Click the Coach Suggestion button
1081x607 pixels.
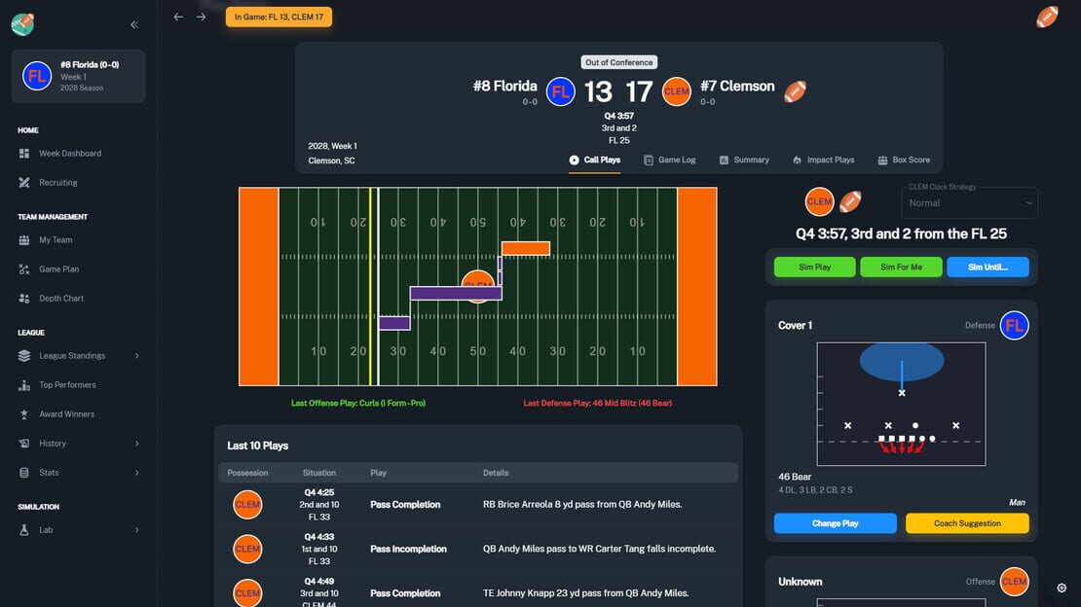tap(967, 523)
